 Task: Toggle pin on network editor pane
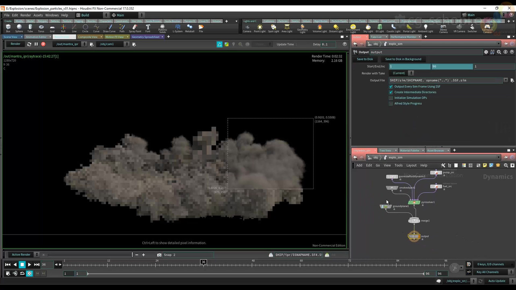(x=506, y=157)
